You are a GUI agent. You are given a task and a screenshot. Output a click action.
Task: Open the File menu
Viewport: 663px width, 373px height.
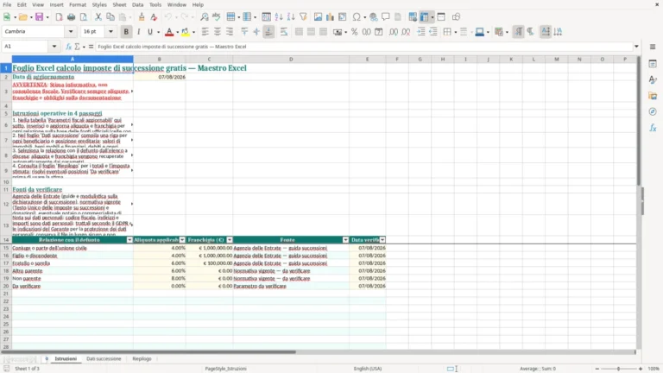pos(7,4)
